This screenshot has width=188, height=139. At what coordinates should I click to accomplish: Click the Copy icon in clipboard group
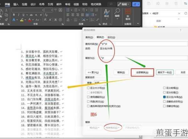6,15
